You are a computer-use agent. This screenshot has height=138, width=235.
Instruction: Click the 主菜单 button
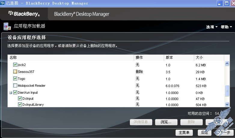click(x=184, y=133)
